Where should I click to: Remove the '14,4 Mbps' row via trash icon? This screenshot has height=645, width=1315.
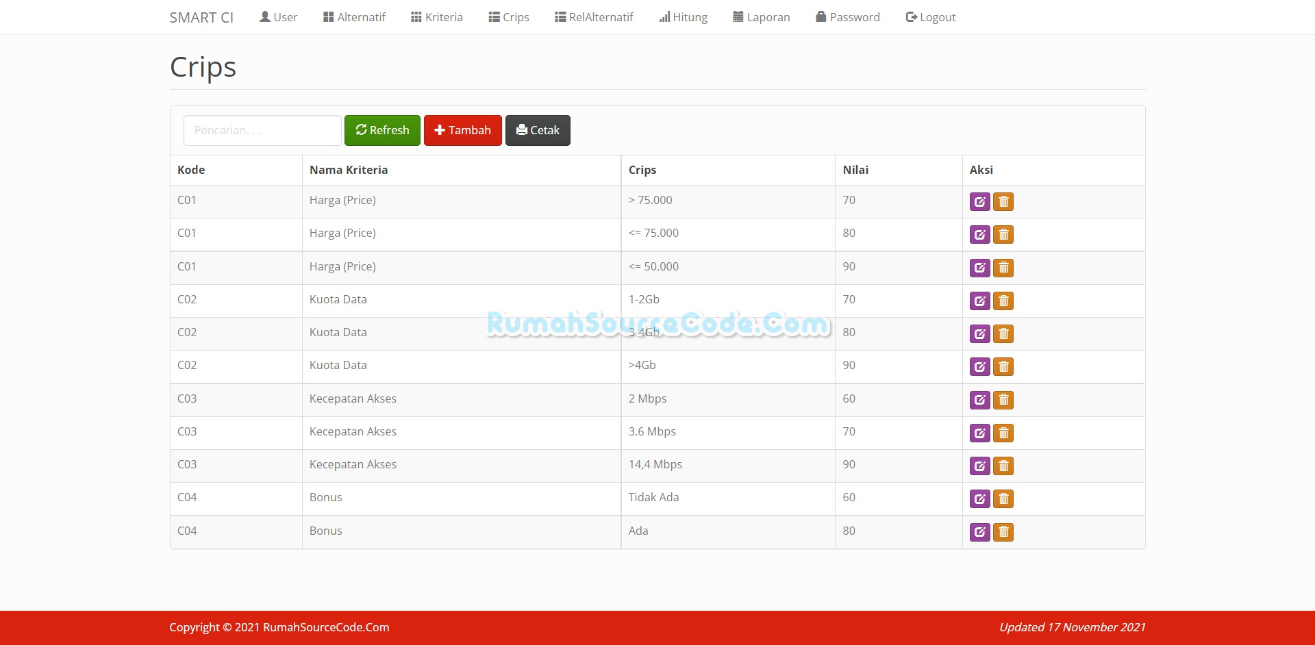[1003, 466]
